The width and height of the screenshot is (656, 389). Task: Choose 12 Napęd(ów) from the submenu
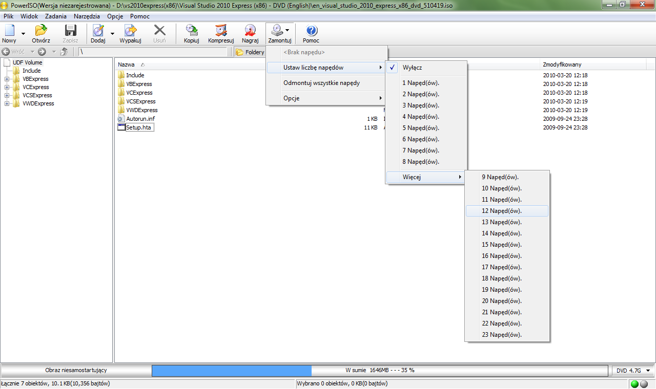pyautogui.click(x=501, y=211)
